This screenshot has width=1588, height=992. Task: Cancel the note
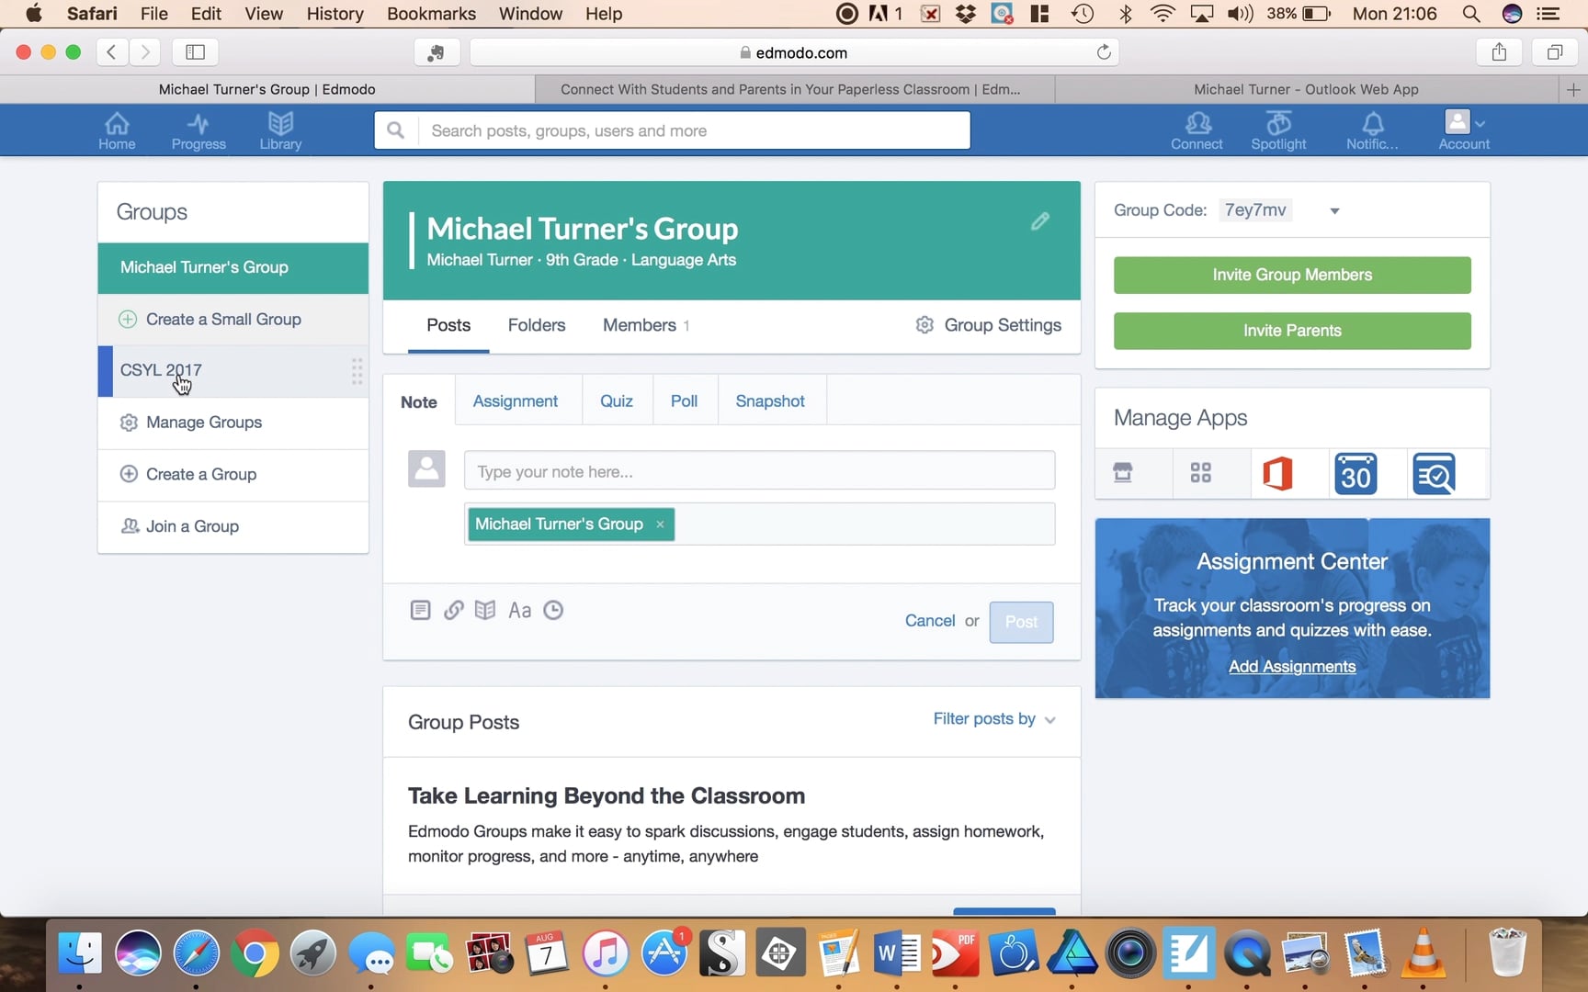point(930,621)
